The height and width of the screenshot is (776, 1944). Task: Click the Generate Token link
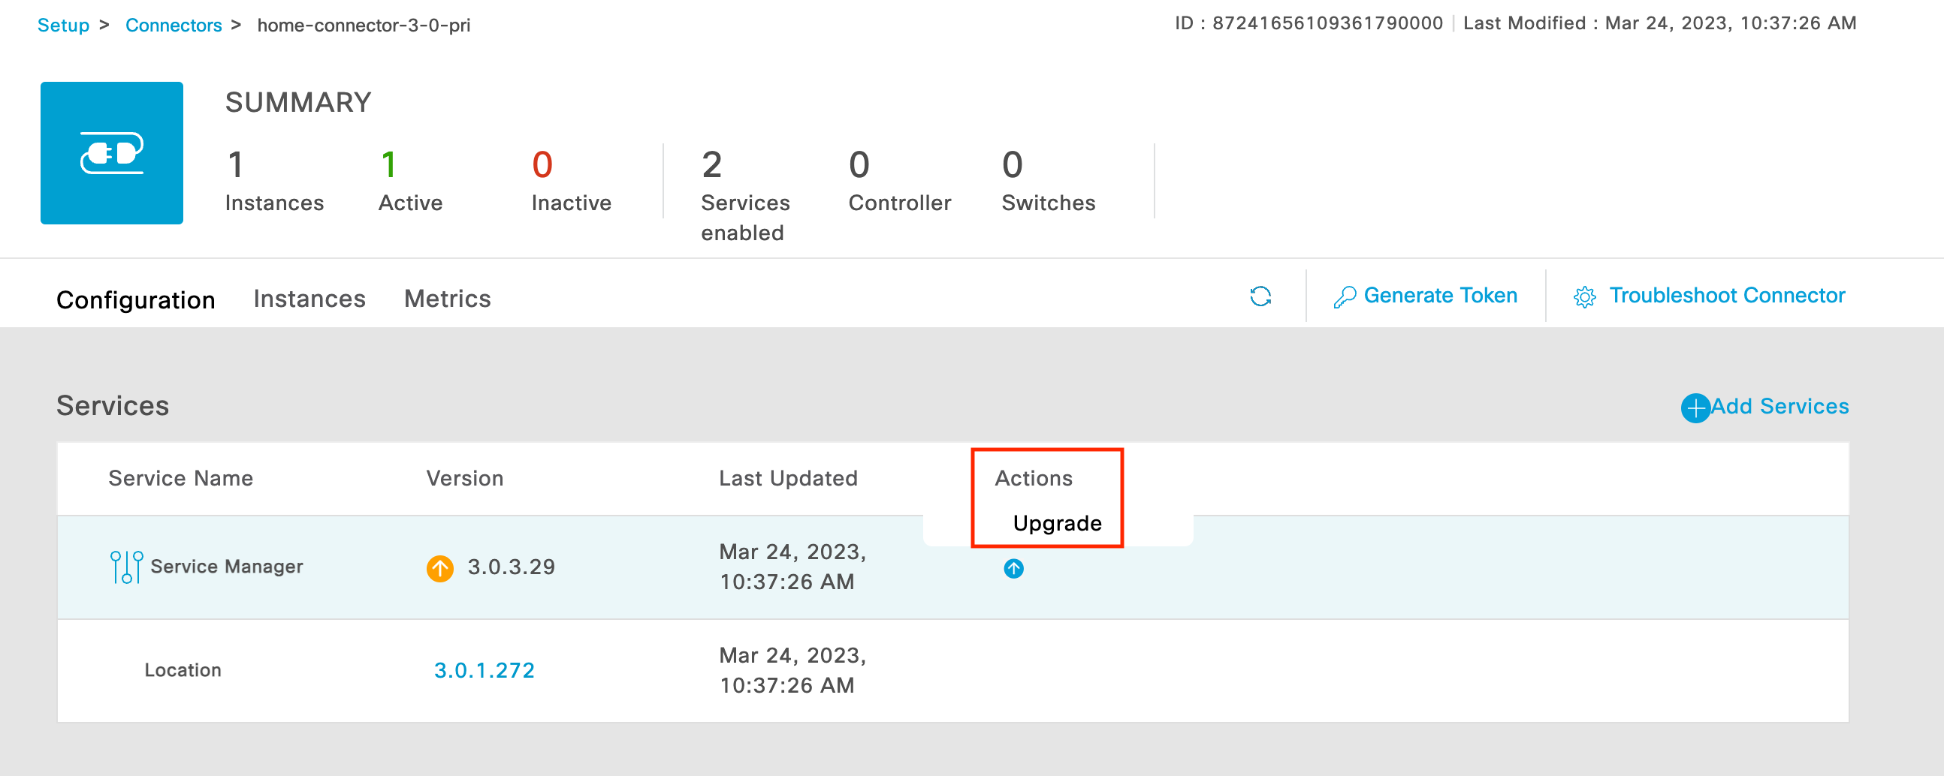coord(1440,296)
